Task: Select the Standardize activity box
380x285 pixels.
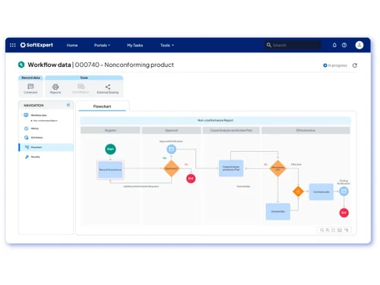Action: (x=278, y=211)
